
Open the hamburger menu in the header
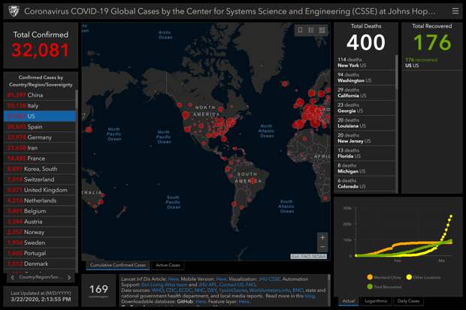coord(455,11)
